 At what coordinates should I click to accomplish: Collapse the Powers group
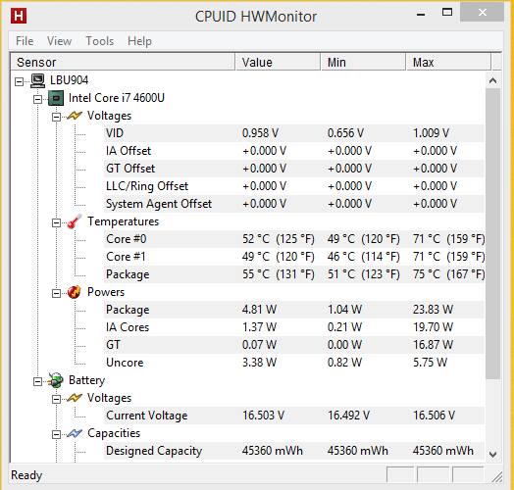pos(56,293)
